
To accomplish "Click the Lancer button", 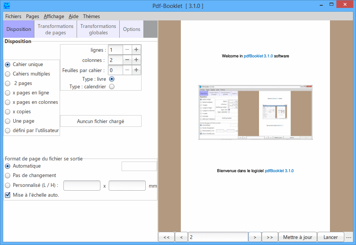I will click(x=331, y=237).
